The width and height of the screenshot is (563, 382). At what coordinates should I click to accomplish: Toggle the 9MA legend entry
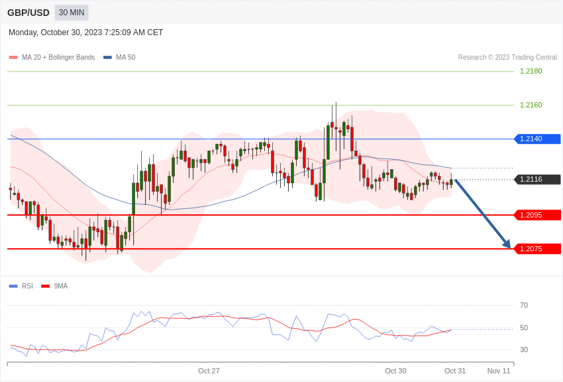pos(54,286)
